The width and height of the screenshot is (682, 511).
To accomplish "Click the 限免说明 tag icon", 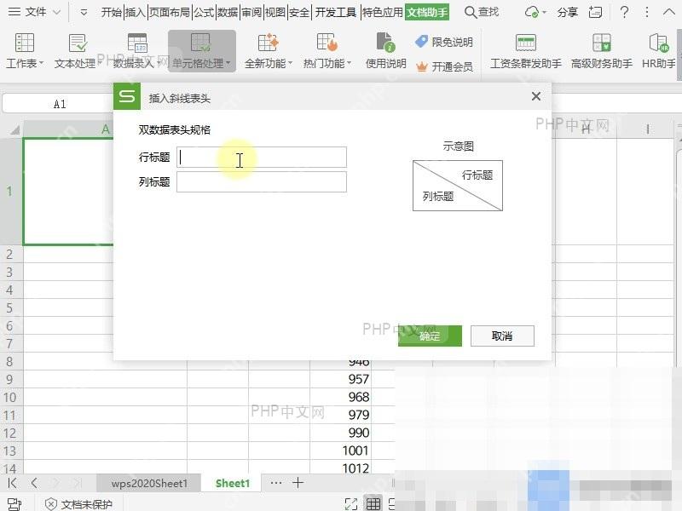I will point(421,42).
